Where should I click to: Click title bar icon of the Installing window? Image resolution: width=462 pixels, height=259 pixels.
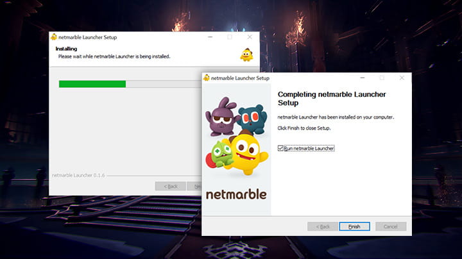point(54,37)
